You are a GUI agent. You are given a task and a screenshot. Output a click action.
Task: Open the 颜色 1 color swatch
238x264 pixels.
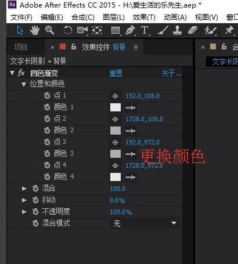tap(116, 107)
